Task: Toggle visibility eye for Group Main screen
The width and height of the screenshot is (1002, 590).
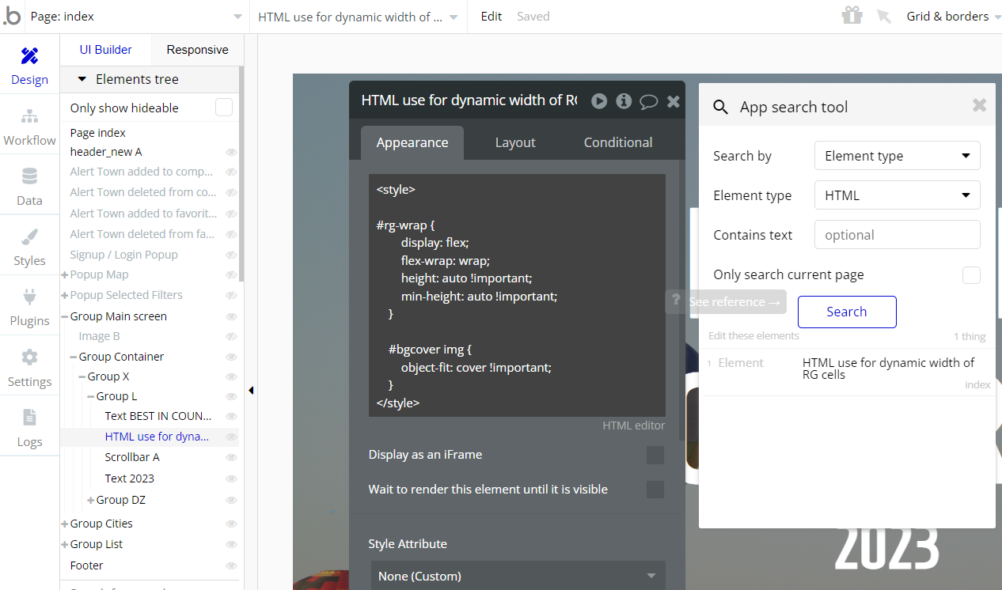Action: coord(231,316)
